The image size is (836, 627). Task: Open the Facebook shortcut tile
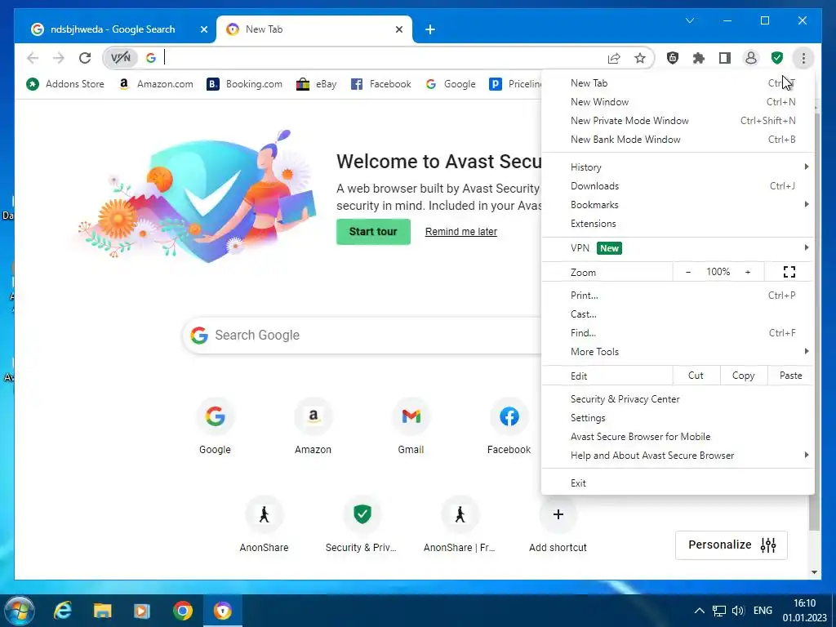coord(509,427)
